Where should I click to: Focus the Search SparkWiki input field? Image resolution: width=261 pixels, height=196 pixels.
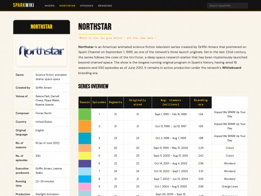coord(227,6)
